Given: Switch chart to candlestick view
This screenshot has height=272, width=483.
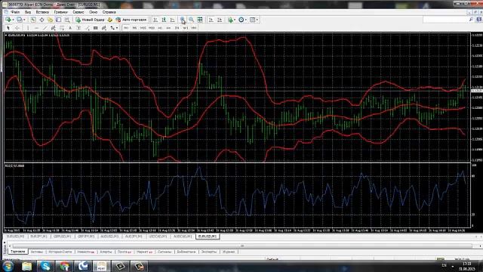Looking at the screenshot, I should pyautogui.click(x=164, y=20).
